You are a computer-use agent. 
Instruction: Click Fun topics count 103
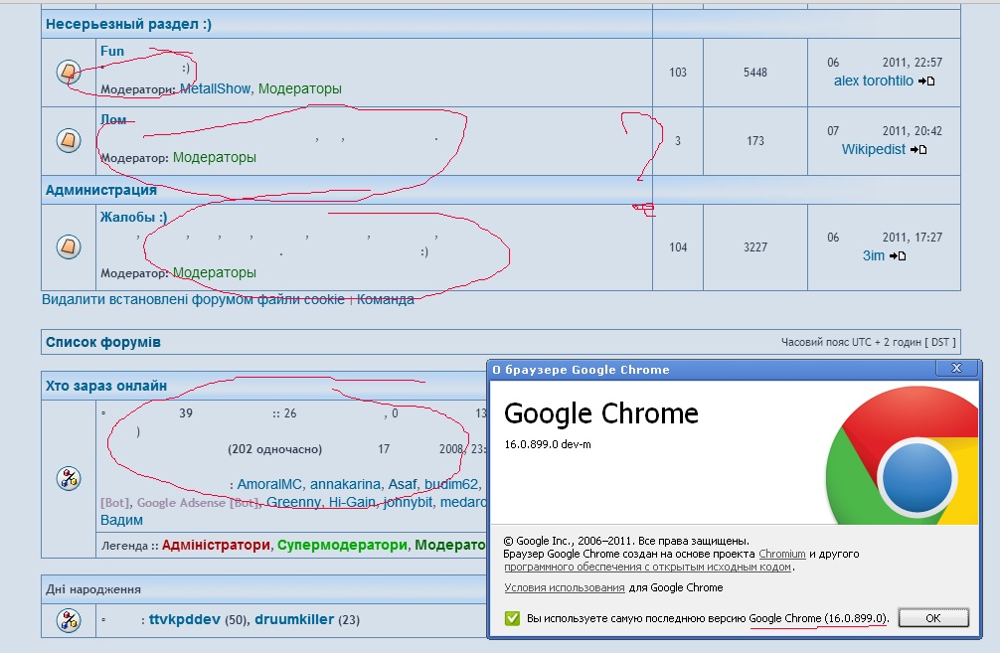678,73
